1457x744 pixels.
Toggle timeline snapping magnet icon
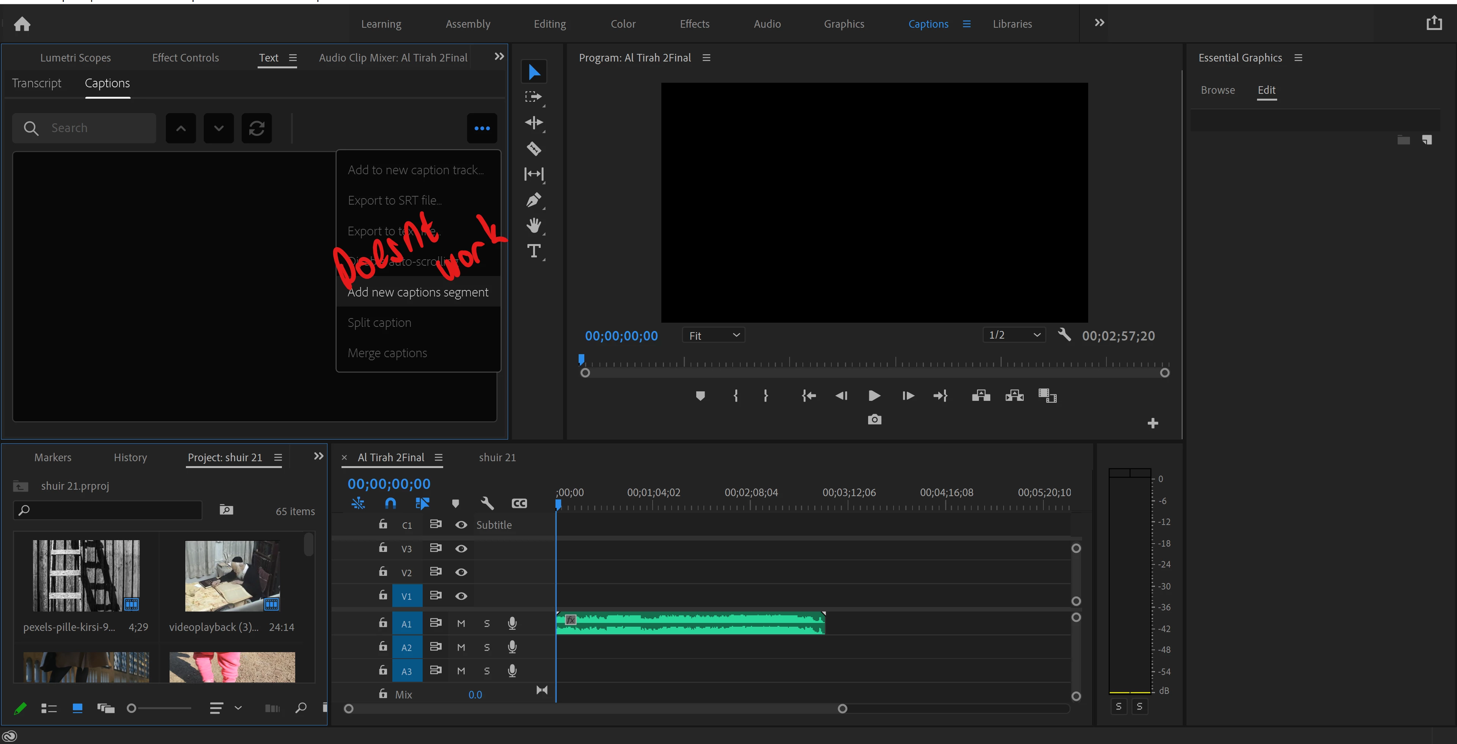(x=390, y=503)
